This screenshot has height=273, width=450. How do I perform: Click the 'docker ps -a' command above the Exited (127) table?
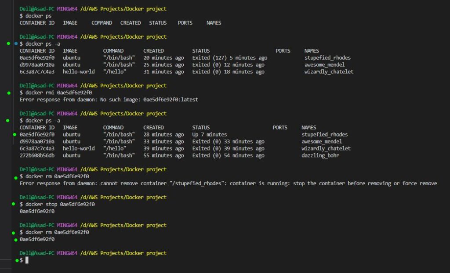[x=40, y=44]
